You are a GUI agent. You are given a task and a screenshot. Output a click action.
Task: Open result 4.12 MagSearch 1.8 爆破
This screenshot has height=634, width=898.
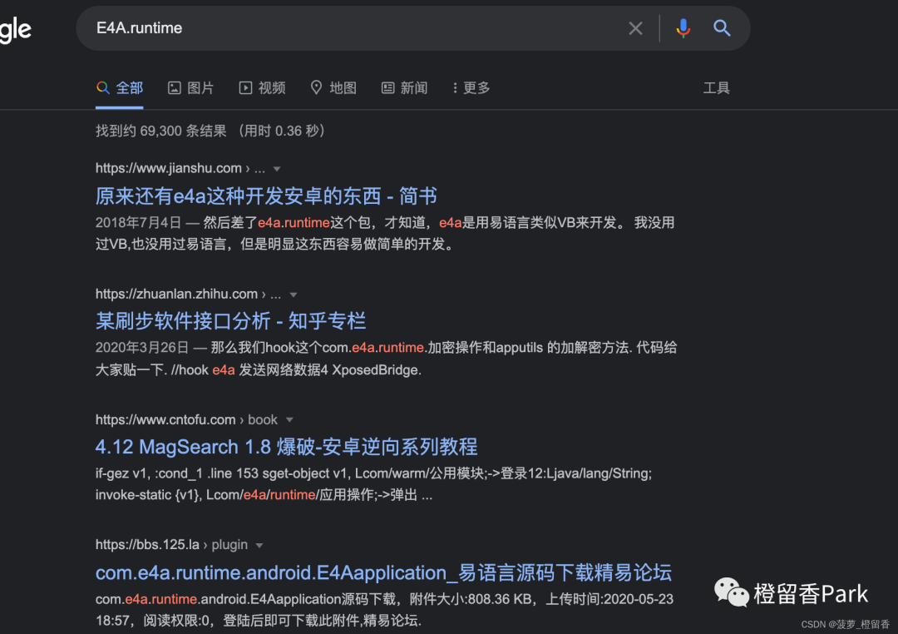286,447
